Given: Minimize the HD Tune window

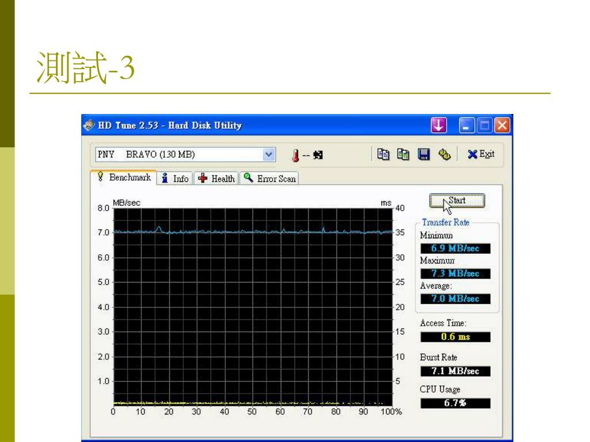Looking at the screenshot, I should click(467, 125).
